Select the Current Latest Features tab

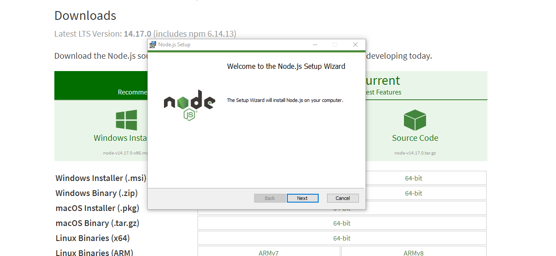click(427, 86)
